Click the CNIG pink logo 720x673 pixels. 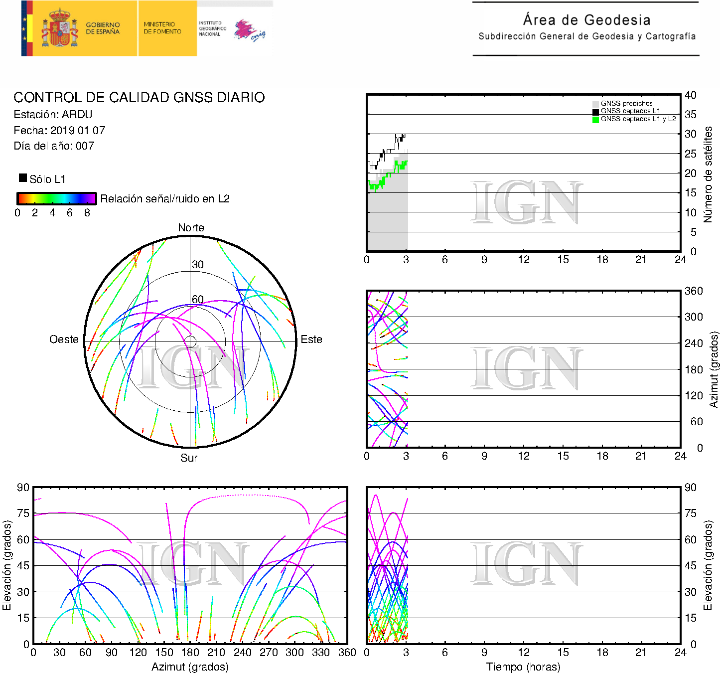coord(249,31)
